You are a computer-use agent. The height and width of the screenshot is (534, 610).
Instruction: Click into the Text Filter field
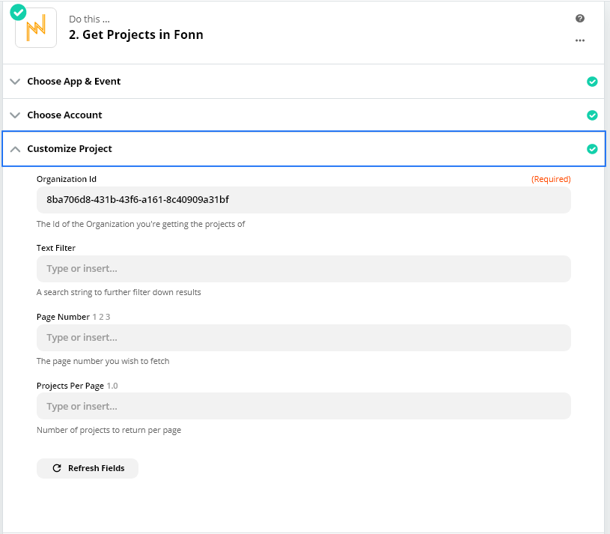pyautogui.click(x=303, y=269)
